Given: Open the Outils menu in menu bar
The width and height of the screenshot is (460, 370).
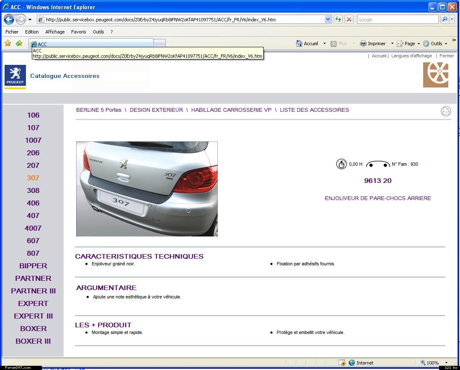Looking at the screenshot, I should [98, 32].
